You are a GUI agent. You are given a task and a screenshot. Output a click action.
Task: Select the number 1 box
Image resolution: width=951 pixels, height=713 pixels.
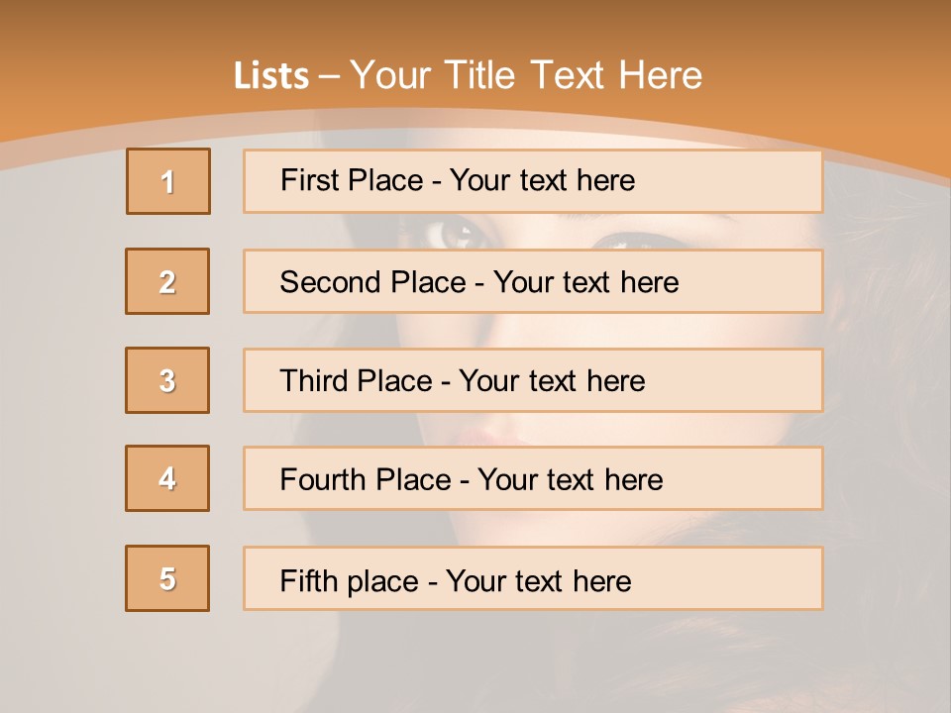[168, 181]
